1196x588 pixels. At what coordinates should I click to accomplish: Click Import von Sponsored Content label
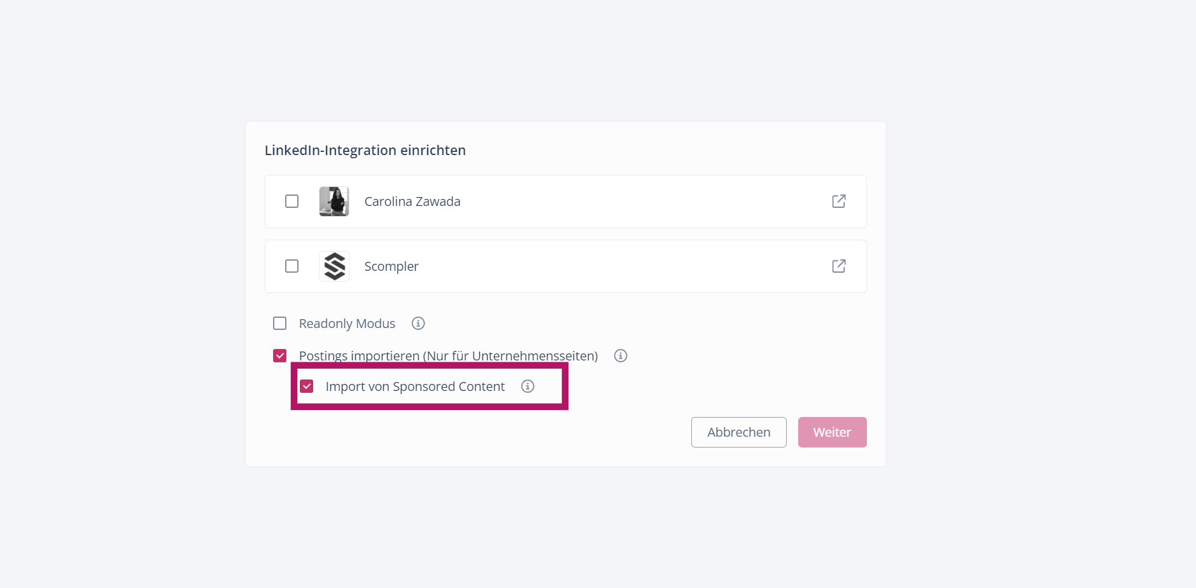coord(415,386)
